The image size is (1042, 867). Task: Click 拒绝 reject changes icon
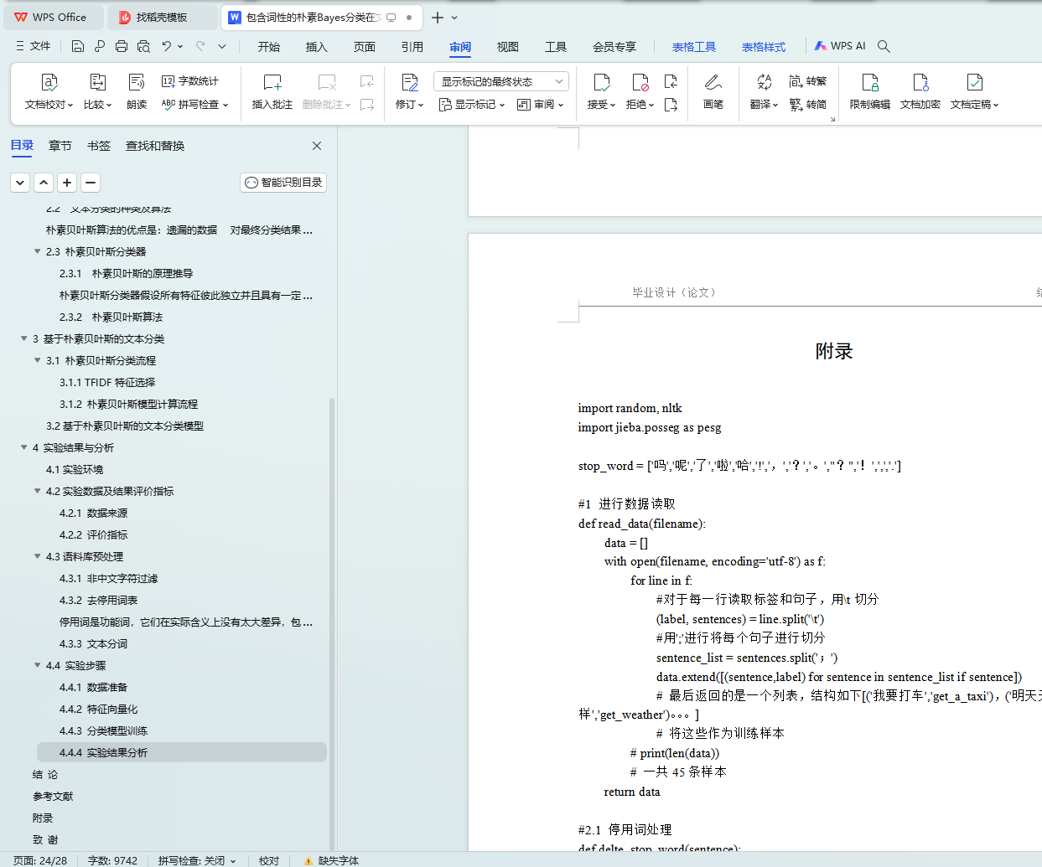pyautogui.click(x=640, y=82)
